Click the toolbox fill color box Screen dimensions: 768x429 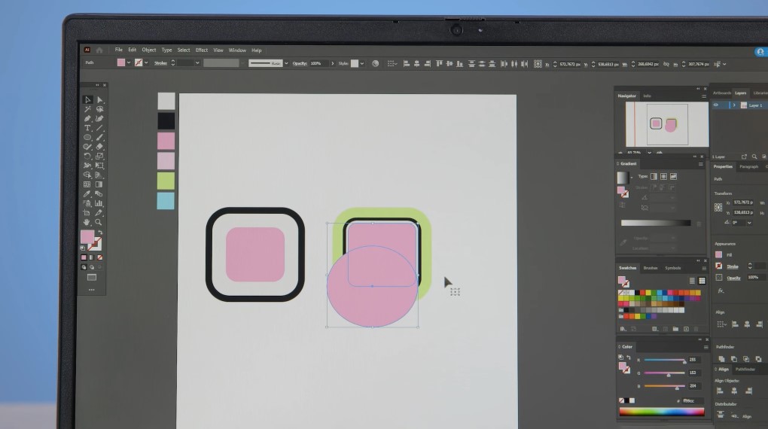coord(87,237)
